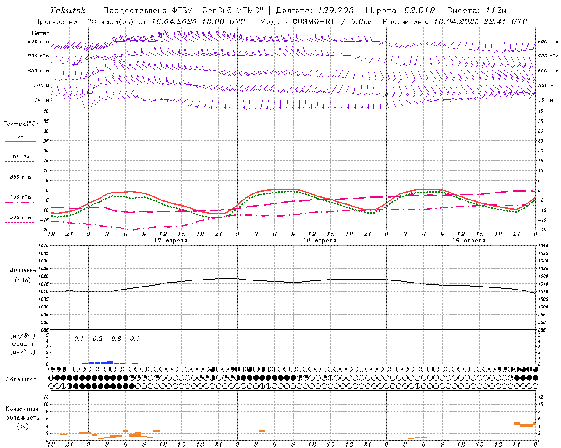Click the "(мм/3ч.)" precipitation unit label
Screen dimensions: 561x448
click(x=22, y=336)
